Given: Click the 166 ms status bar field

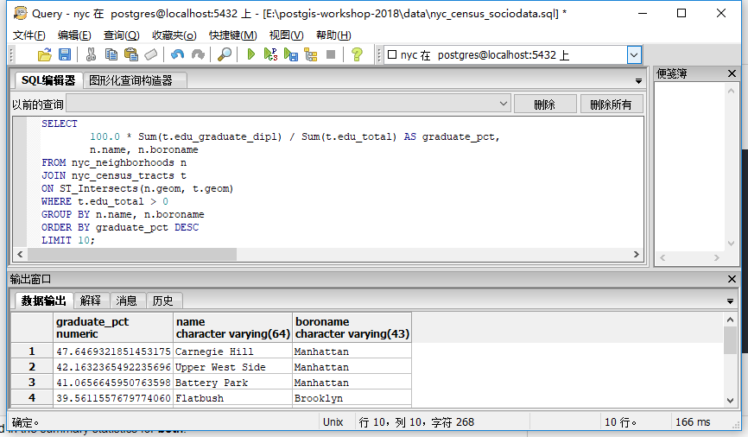Looking at the screenshot, I should tap(693, 422).
